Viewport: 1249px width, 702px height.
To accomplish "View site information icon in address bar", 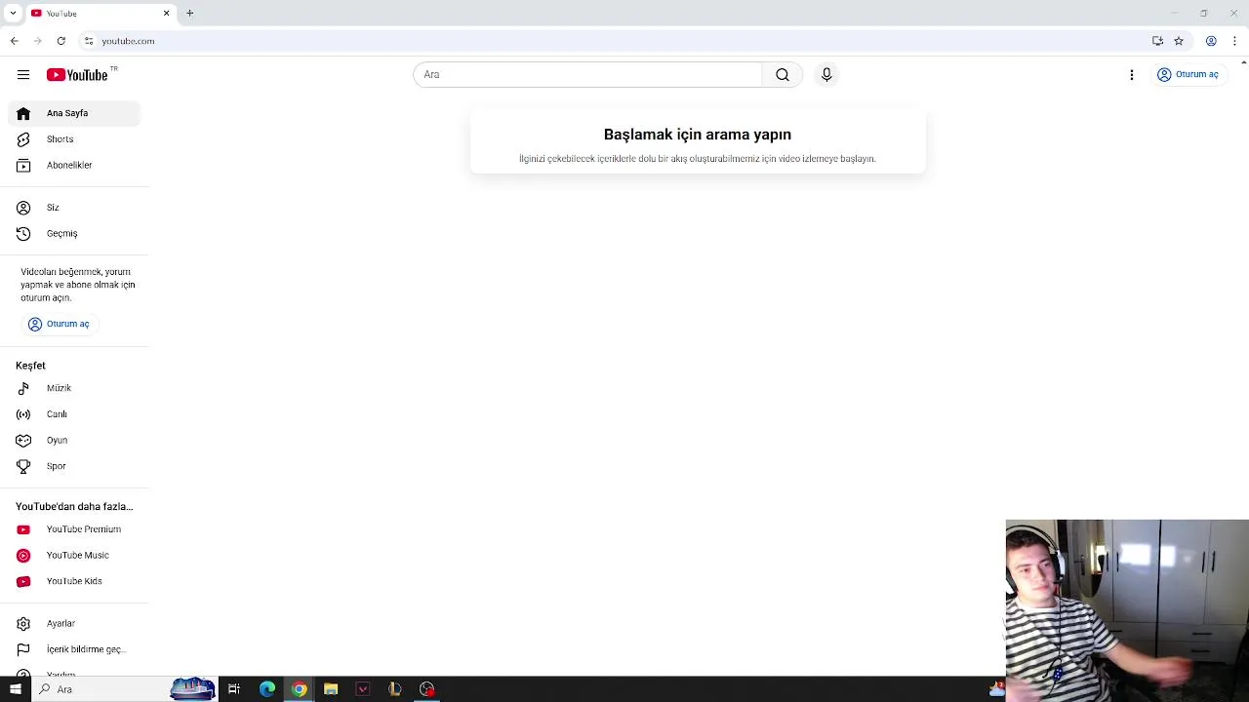I will pos(88,41).
